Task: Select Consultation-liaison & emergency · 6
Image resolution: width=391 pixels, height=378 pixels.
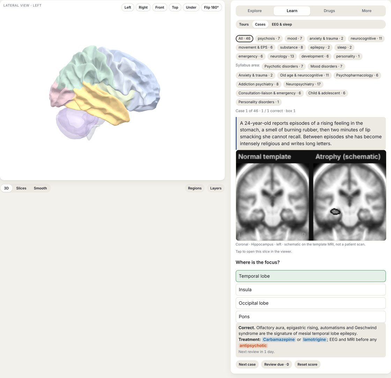Action: [x=270, y=93]
